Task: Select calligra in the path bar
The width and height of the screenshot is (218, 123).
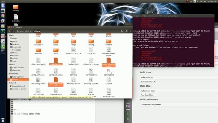Action: [37, 31]
